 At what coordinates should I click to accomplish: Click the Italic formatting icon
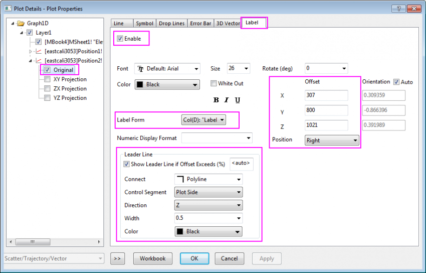pyautogui.click(x=227, y=100)
